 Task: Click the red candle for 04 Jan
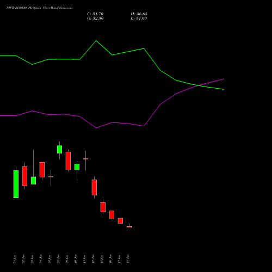[x=42, y=170]
